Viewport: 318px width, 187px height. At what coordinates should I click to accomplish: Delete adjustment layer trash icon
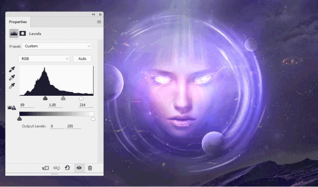pyautogui.click(x=90, y=168)
